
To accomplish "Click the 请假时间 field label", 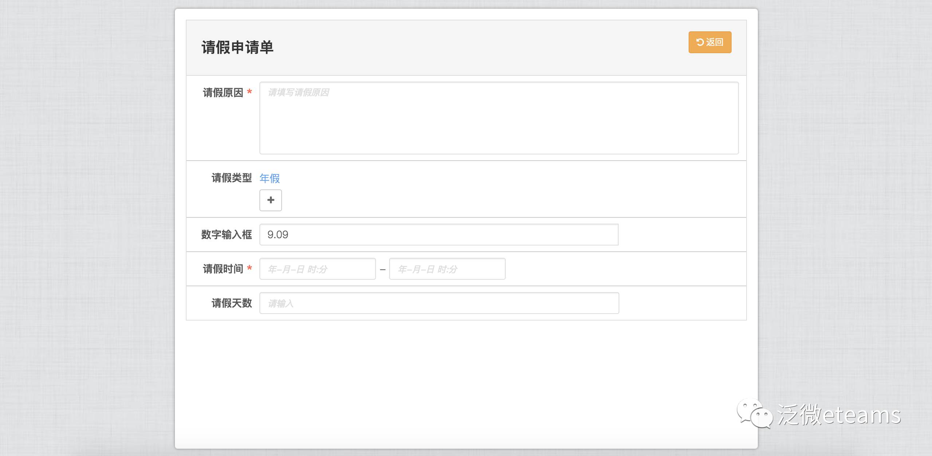I will [x=223, y=269].
